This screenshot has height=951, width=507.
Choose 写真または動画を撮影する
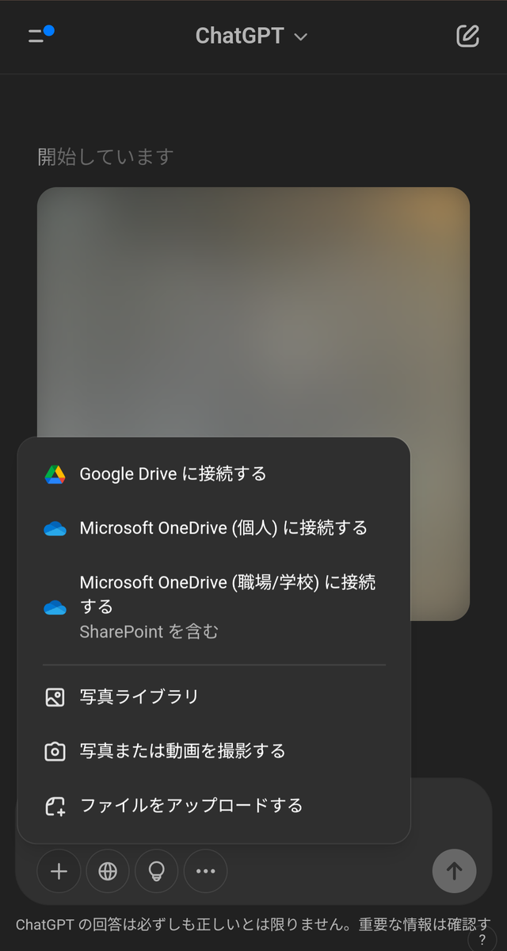click(x=182, y=751)
